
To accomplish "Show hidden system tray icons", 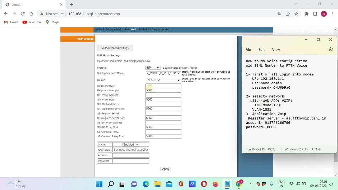I will click(251, 184).
